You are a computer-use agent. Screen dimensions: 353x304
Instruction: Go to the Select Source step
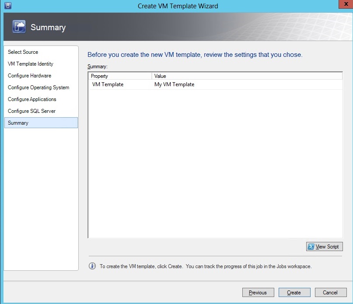point(23,52)
